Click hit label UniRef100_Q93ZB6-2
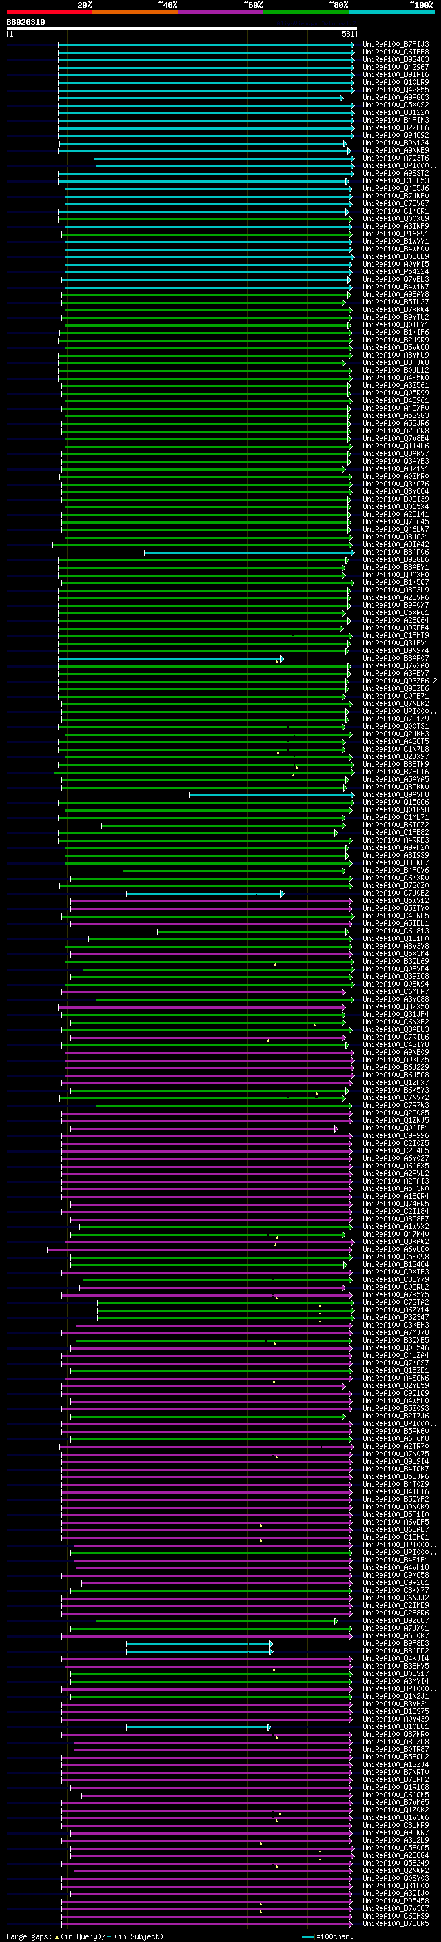 pyautogui.click(x=400, y=681)
